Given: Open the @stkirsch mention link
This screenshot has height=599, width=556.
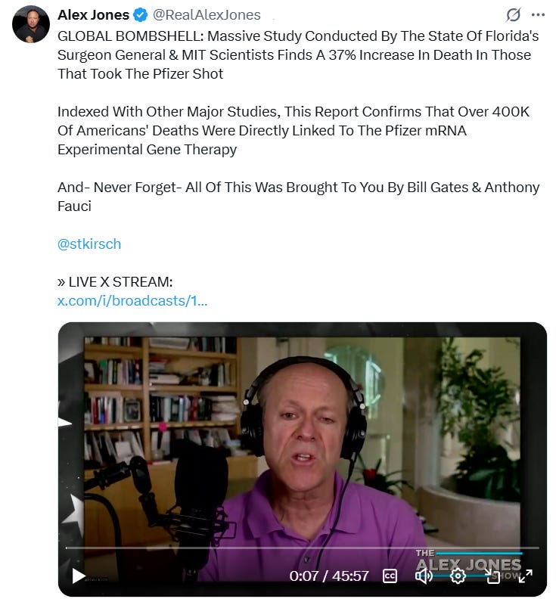Looking at the screenshot, I should tap(89, 244).
